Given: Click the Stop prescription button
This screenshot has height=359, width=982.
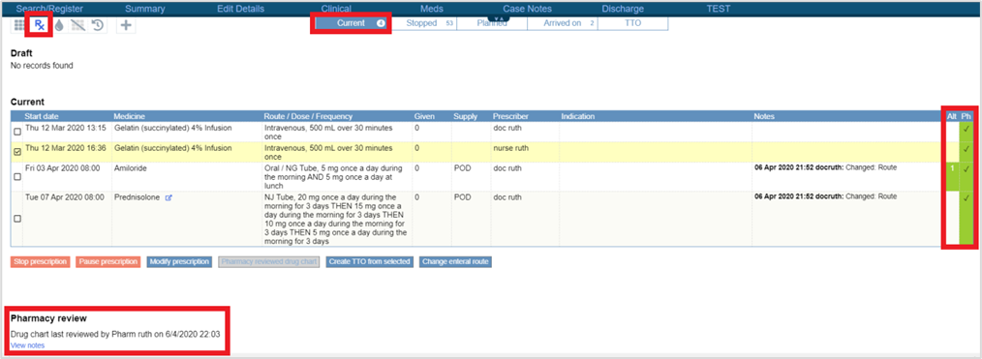Looking at the screenshot, I should pyautogui.click(x=40, y=261).
